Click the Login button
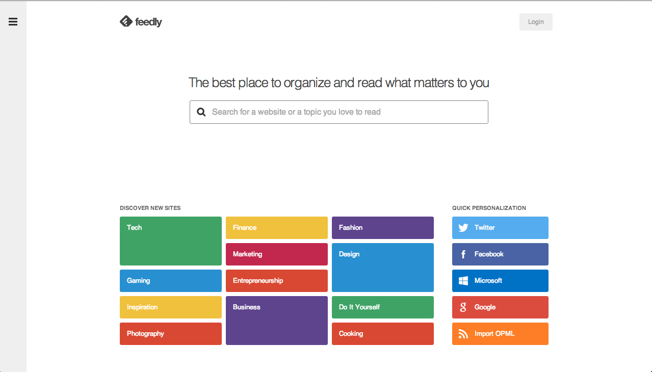This screenshot has width=652, height=372. (535, 21)
